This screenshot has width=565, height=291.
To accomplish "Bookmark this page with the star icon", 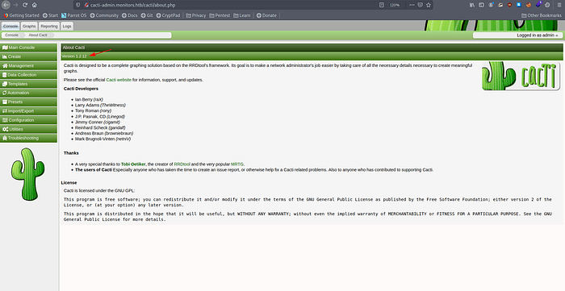I will click(x=429, y=5).
